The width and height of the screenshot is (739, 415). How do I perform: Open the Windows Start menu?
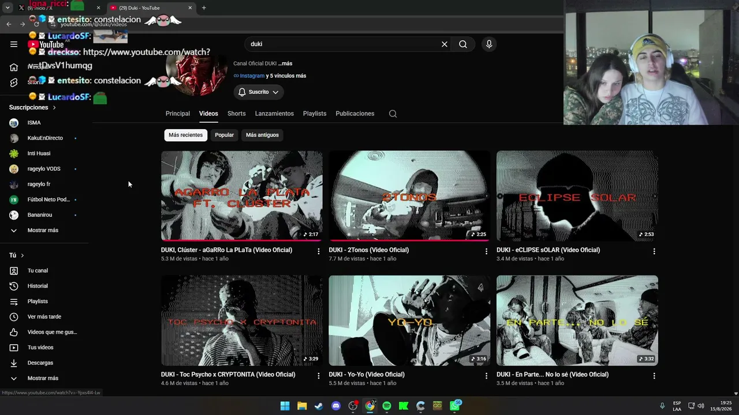(x=285, y=406)
